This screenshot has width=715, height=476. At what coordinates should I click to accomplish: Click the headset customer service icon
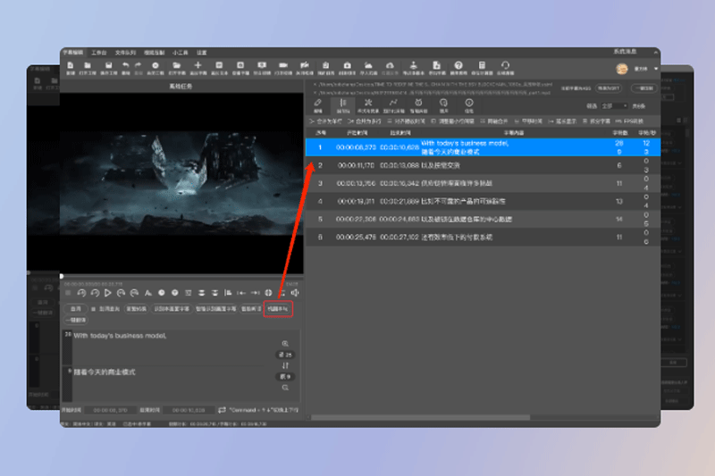coord(506,66)
